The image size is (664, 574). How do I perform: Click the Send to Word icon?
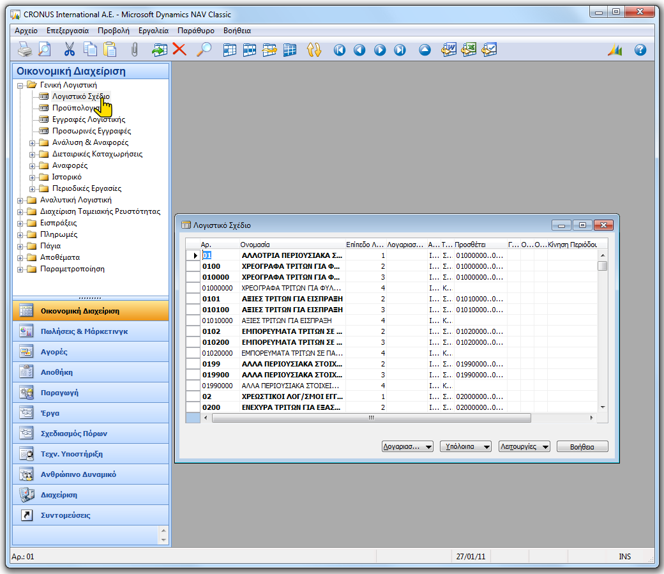click(449, 50)
